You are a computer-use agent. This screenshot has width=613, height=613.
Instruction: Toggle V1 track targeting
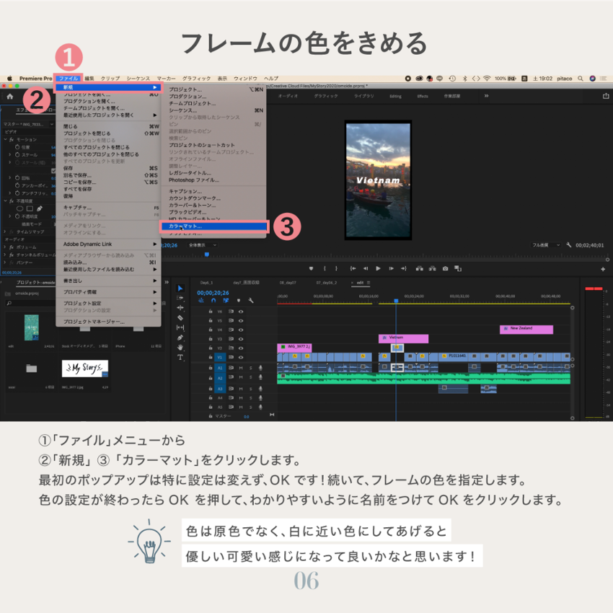(x=220, y=357)
